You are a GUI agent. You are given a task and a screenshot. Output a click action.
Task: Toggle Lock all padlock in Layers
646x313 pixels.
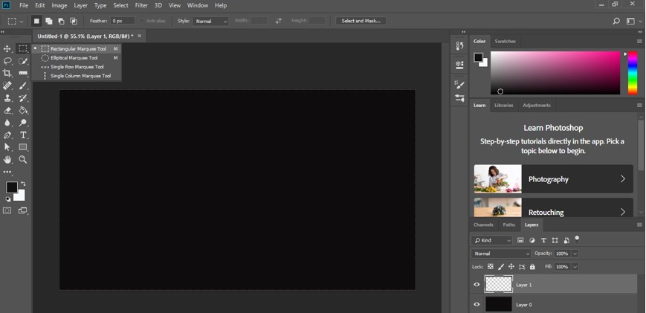(532, 267)
